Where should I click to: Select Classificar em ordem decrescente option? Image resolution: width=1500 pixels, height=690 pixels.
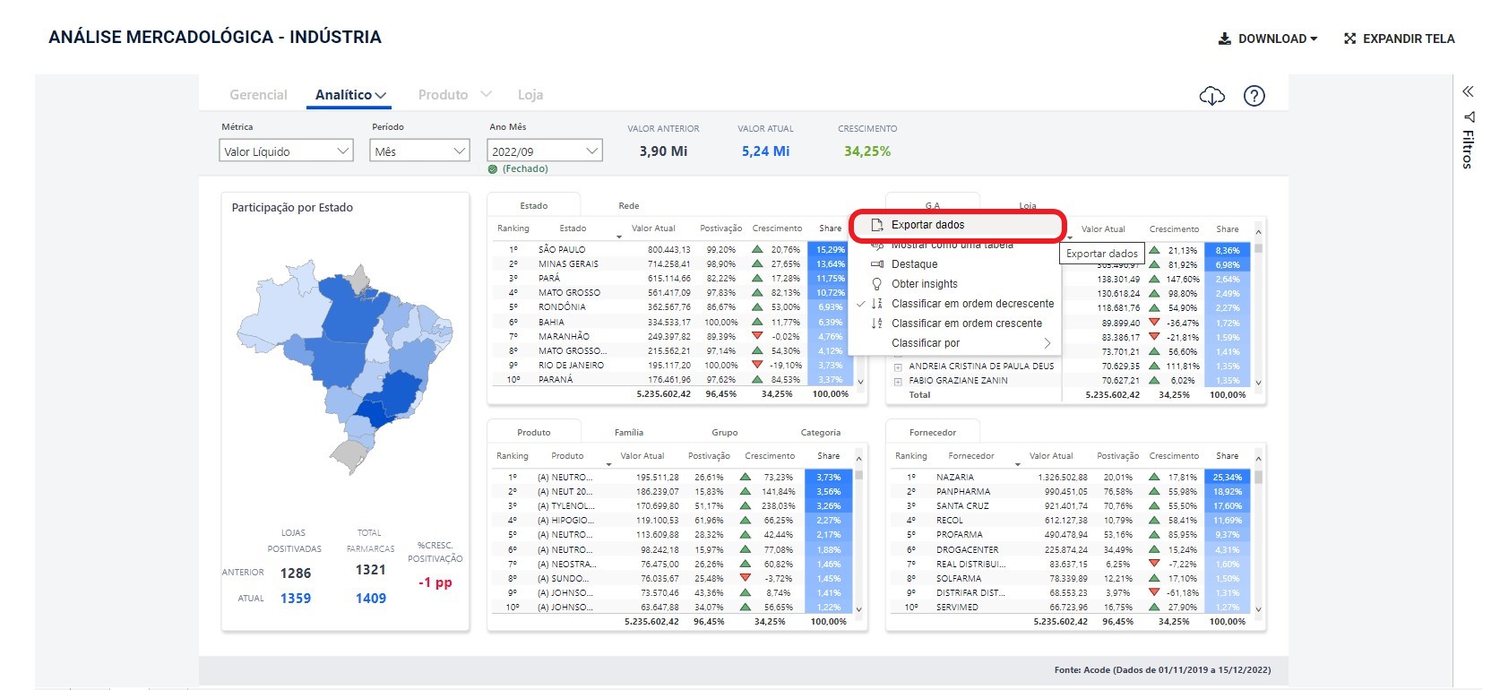[972, 304]
